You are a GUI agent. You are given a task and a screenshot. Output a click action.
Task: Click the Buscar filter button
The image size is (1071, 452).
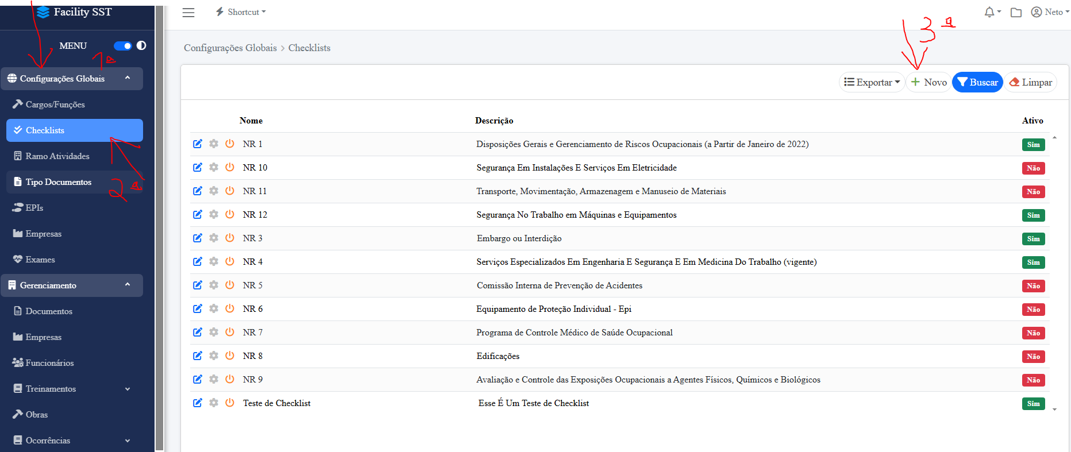(x=977, y=82)
